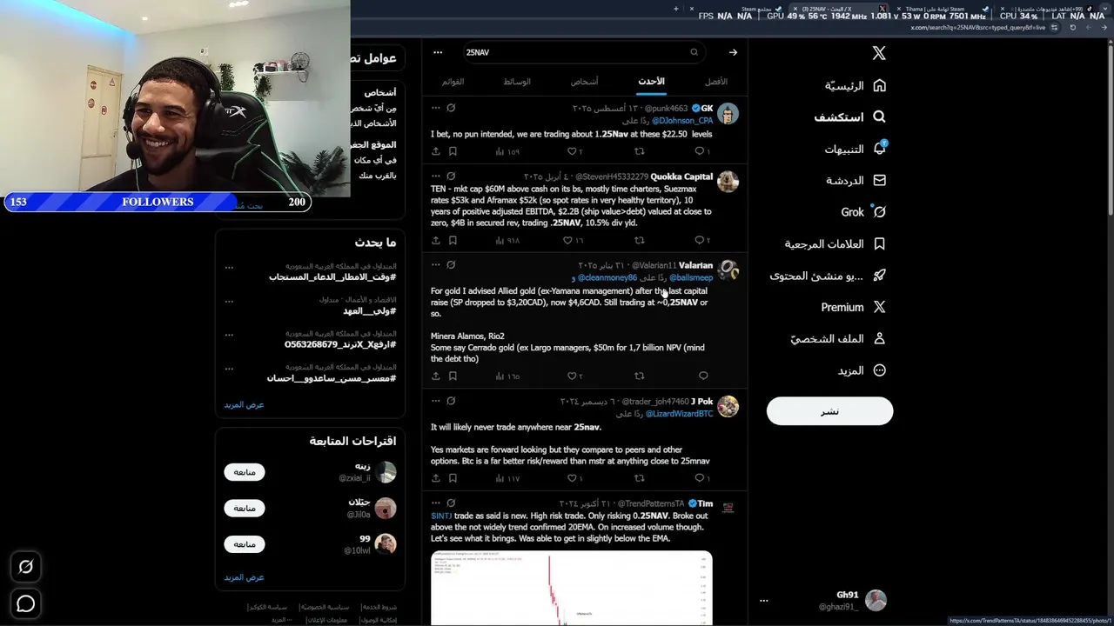Reload the page in browser toolbar
Screen dimensions: 1114x626
pos(1072,27)
